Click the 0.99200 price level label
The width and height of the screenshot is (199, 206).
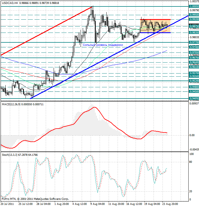pos(194,19)
